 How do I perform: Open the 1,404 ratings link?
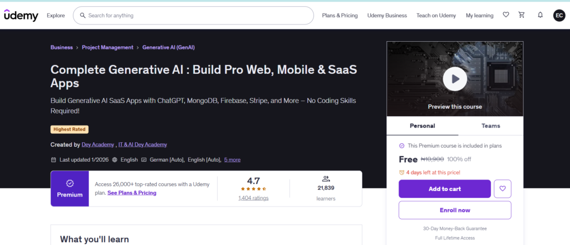click(x=253, y=198)
